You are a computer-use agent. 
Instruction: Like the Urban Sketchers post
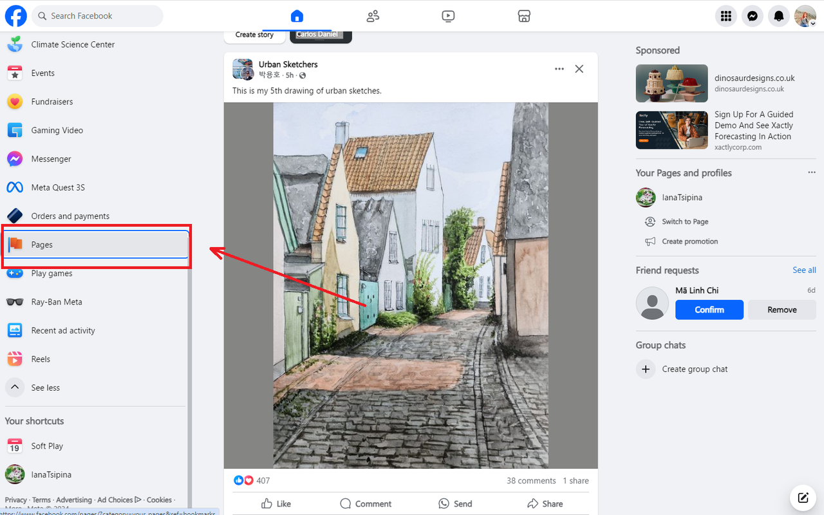click(x=276, y=504)
